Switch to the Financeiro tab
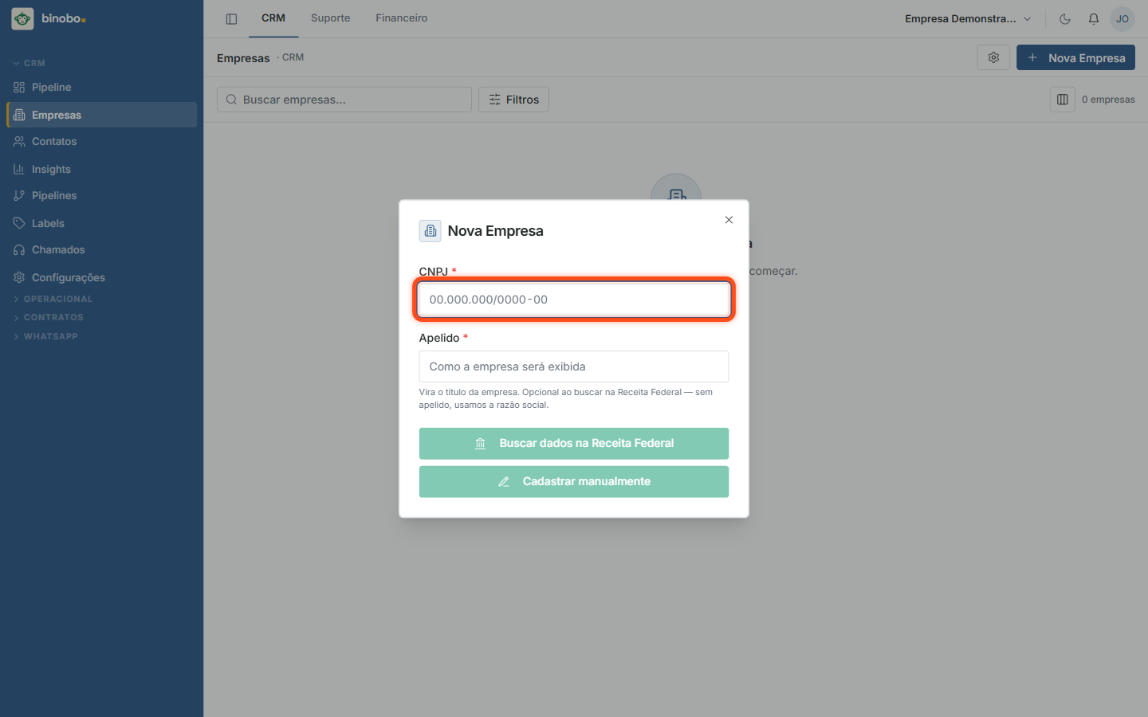 [x=402, y=18]
